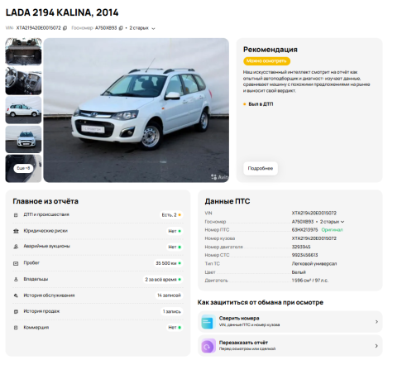Screen dimensions: 407x370
Task: Show more photos with 'Ещё +8'
Action: tap(23, 168)
